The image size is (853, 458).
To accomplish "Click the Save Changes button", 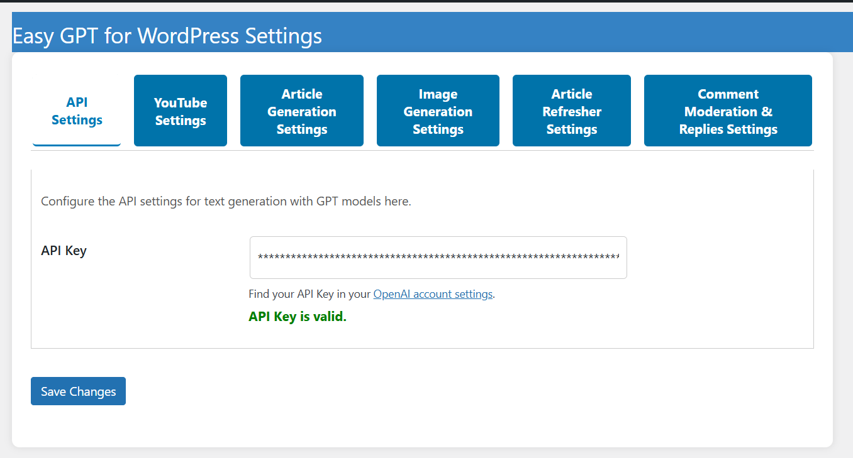I will 78,391.
